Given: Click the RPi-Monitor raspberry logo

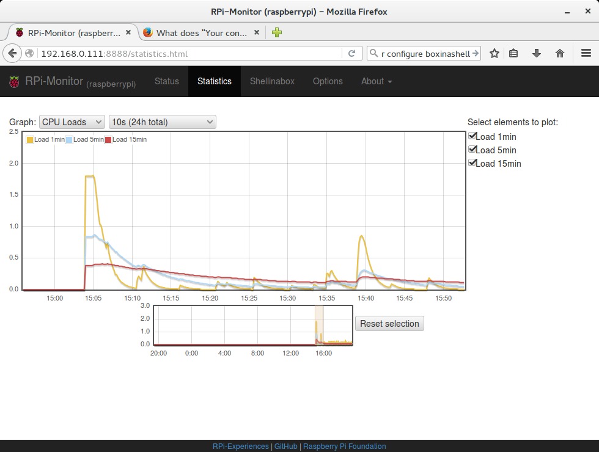Looking at the screenshot, I should coord(14,81).
